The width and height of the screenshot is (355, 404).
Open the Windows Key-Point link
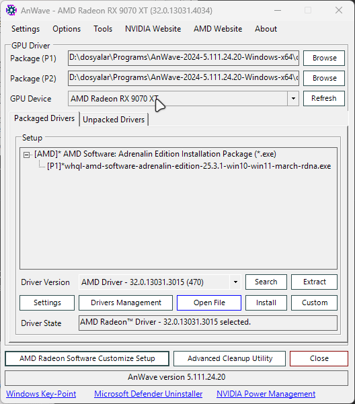coord(41,394)
